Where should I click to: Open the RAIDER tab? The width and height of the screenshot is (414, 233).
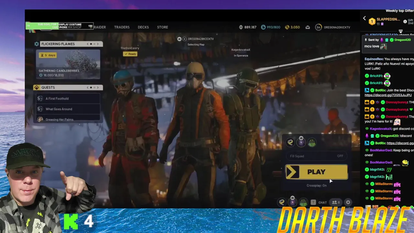click(100, 27)
